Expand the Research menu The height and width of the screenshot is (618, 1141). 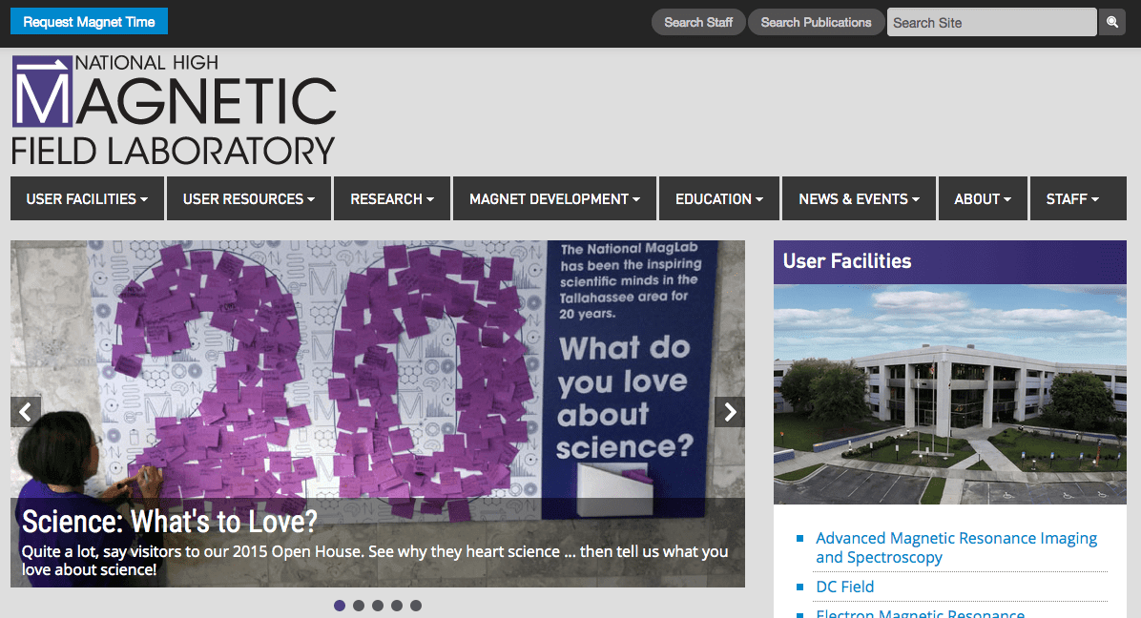(392, 198)
